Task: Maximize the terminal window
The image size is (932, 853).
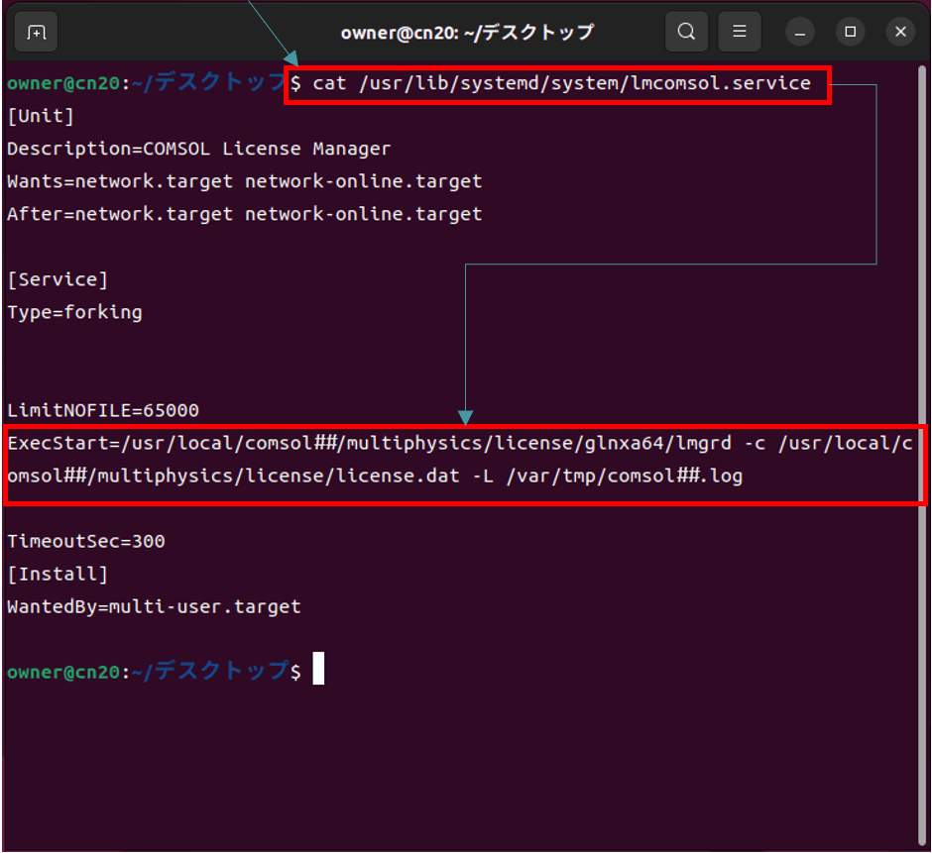Action: [x=850, y=32]
